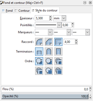Switch to the Fond tab
The image size is (93, 101).
7,11
